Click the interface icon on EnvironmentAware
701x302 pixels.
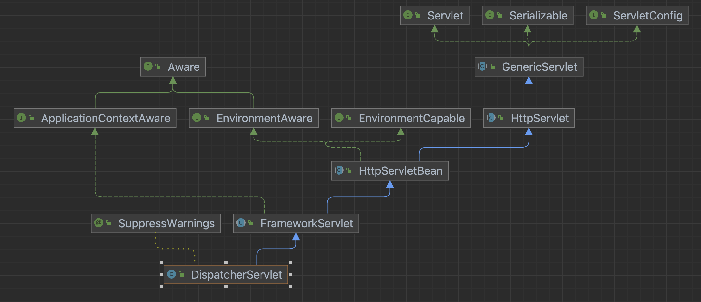coord(197,118)
